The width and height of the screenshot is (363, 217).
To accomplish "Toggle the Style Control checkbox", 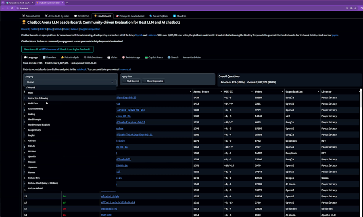I will pos(125,81).
